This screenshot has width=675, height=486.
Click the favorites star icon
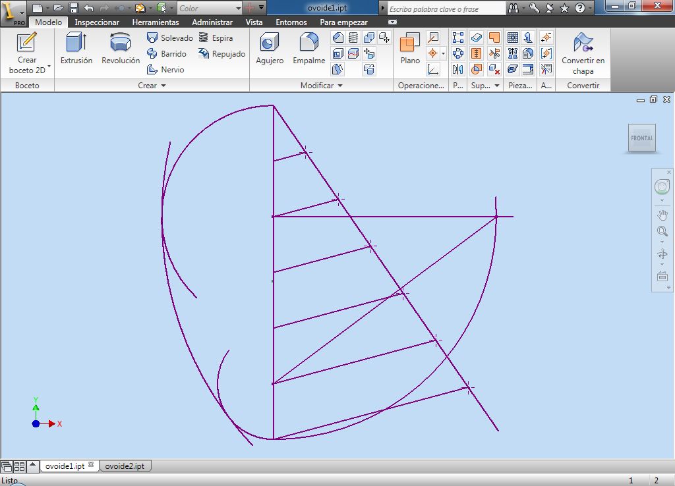click(x=564, y=8)
